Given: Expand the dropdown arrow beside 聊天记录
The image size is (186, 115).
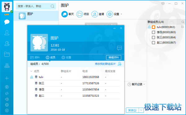Looking at the screenshot, I should click(144, 84).
